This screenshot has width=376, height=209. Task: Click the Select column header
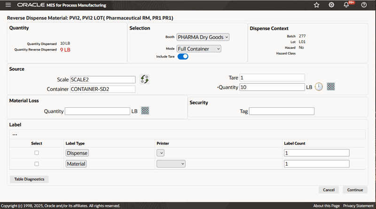click(37, 144)
